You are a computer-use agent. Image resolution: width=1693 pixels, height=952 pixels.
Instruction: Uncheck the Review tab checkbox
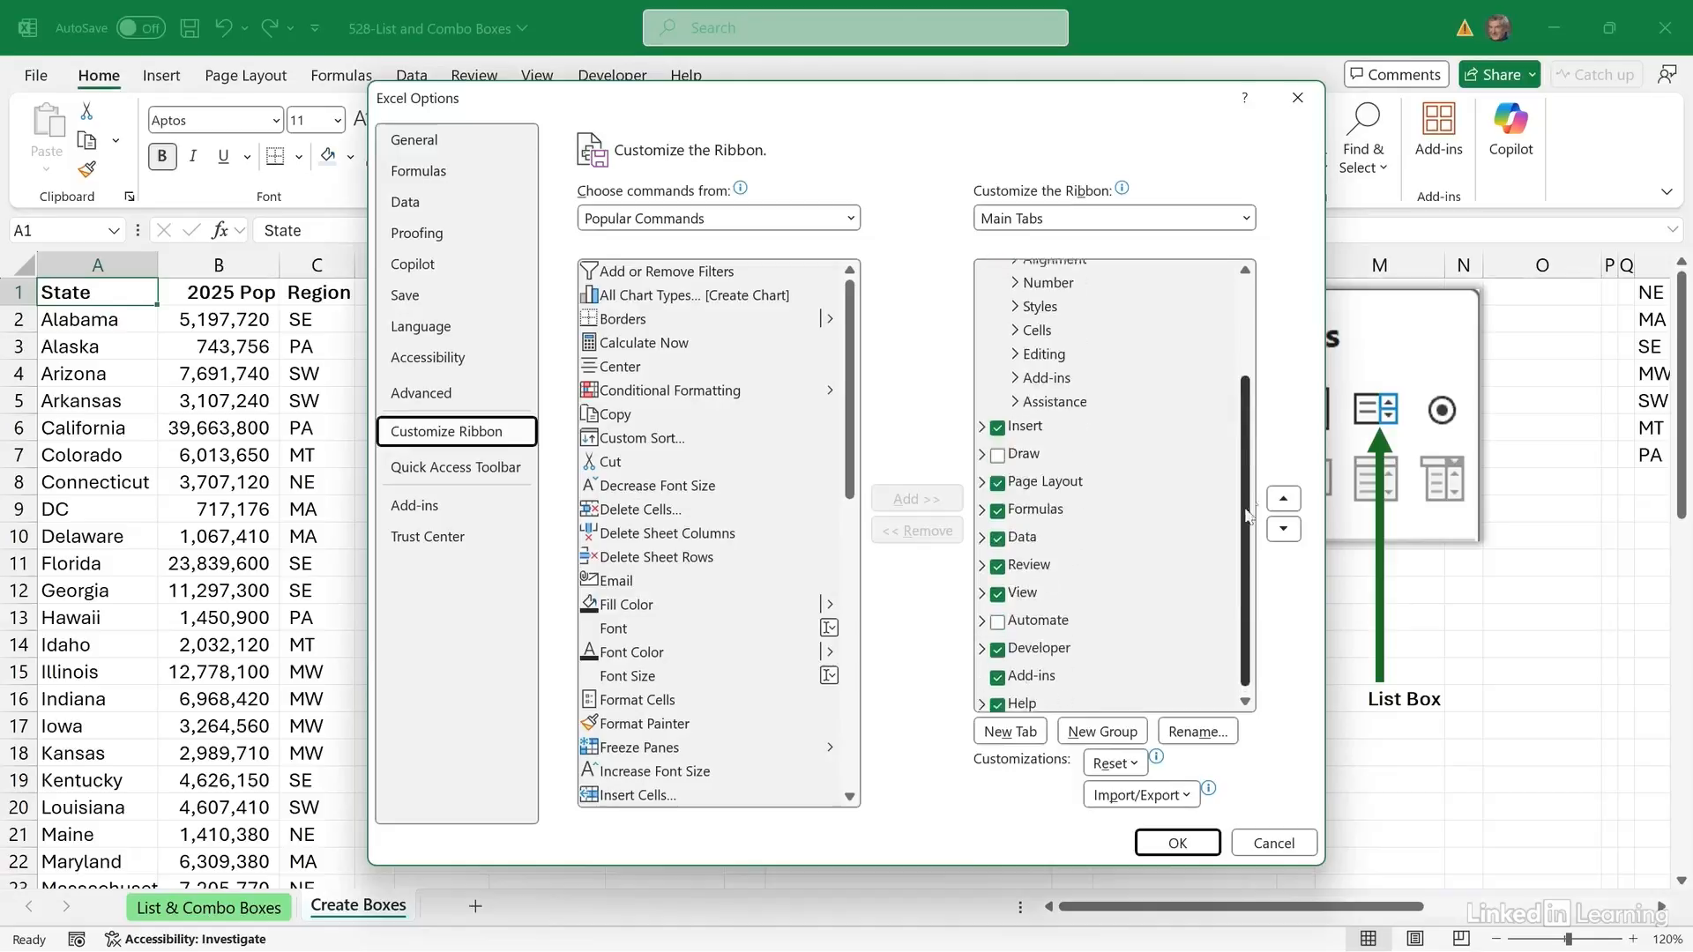tap(997, 567)
